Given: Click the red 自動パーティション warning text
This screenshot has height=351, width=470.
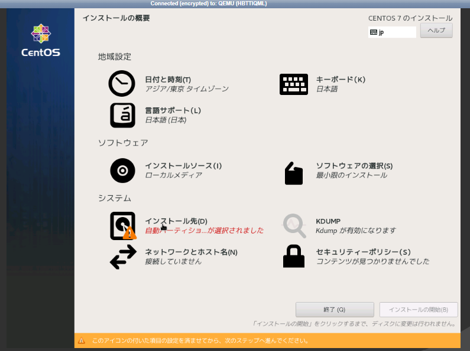Looking at the screenshot, I should pyautogui.click(x=205, y=230).
